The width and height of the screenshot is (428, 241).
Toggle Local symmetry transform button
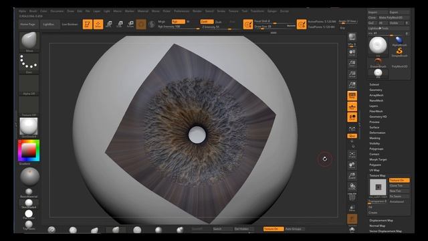pos(352,117)
